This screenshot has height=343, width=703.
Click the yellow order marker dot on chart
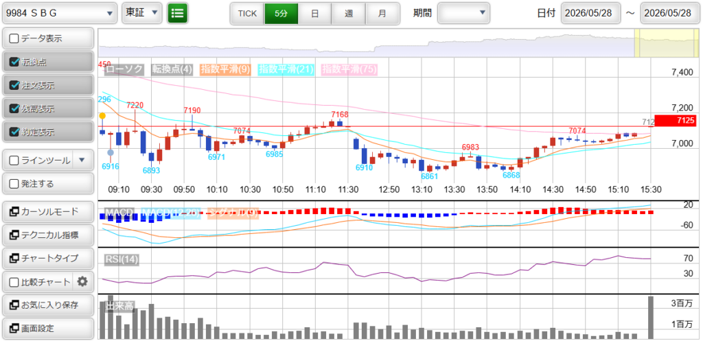[x=102, y=115]
